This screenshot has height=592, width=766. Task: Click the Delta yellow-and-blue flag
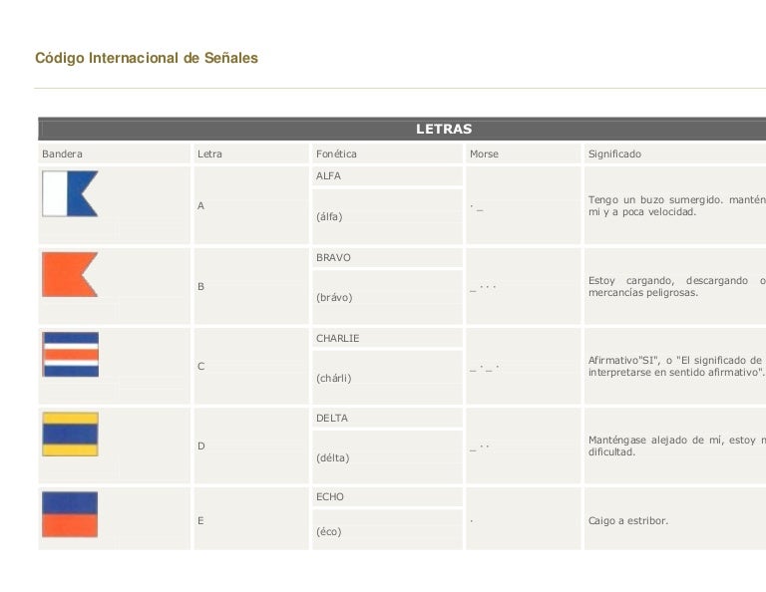[x=70, y=435]
